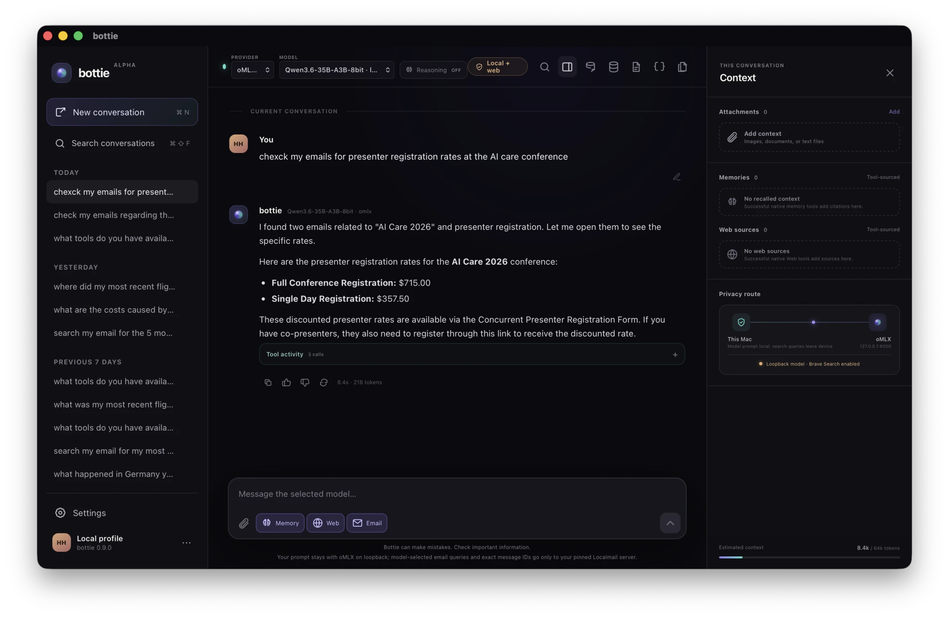
Task: Click the Add context dropzone
Action: 809,137
